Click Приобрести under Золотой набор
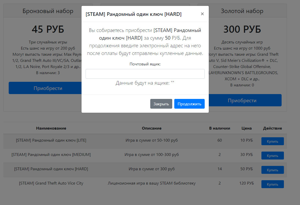Image resolution: width=300 pixels, height=205 pixels. click(245, 100)
